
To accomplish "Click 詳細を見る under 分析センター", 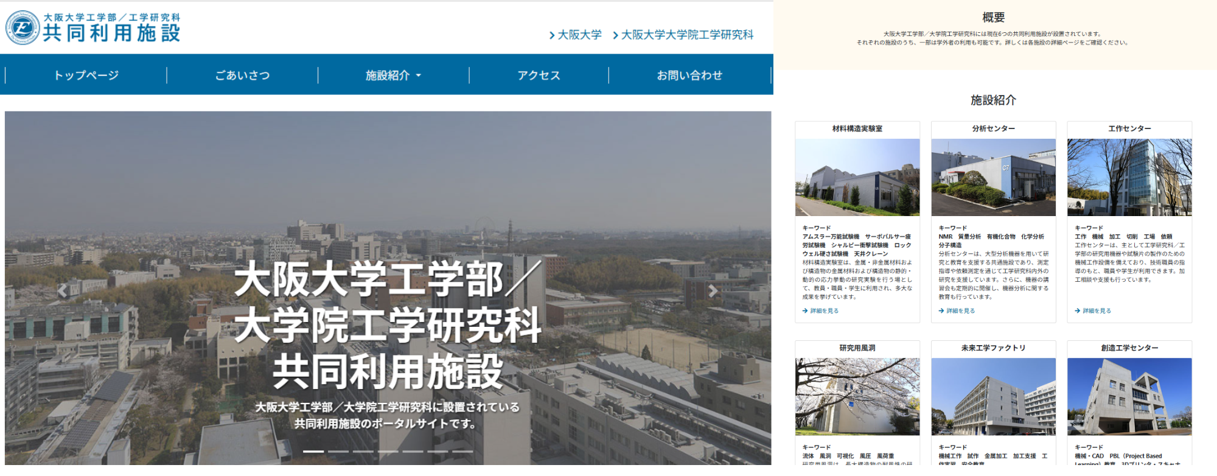I will click(957, 311).
